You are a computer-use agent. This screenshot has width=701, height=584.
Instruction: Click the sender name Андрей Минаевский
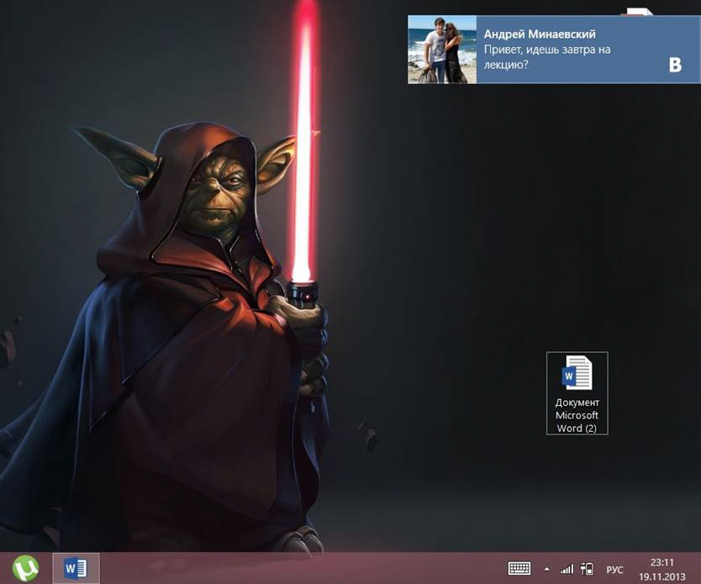click(540, 34)
